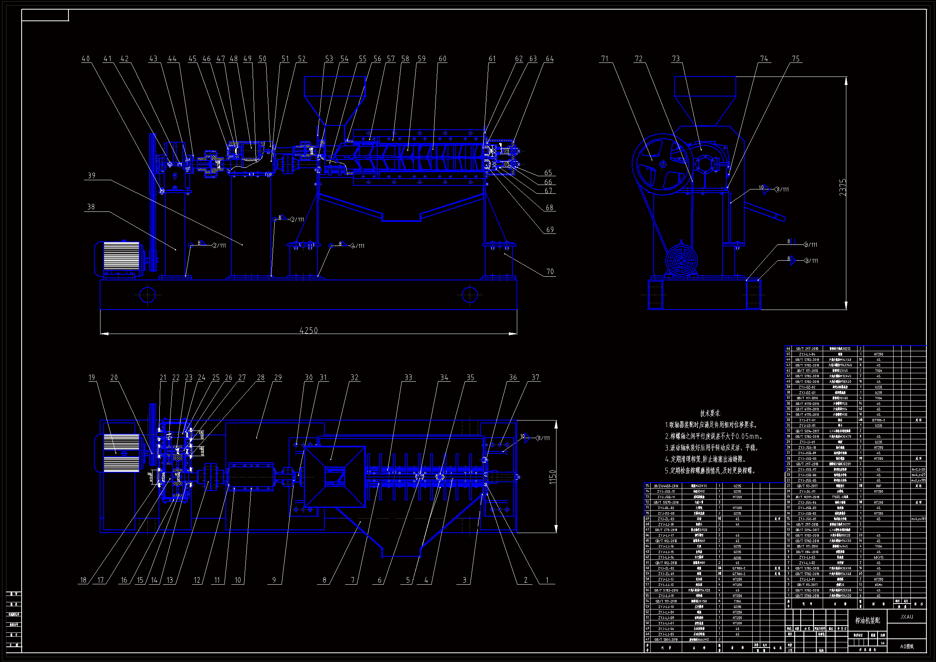The width and height of the screenshot is (936, 662).
Task: Click the 技术要求 heading text
Action: click(x=711, y=413)
